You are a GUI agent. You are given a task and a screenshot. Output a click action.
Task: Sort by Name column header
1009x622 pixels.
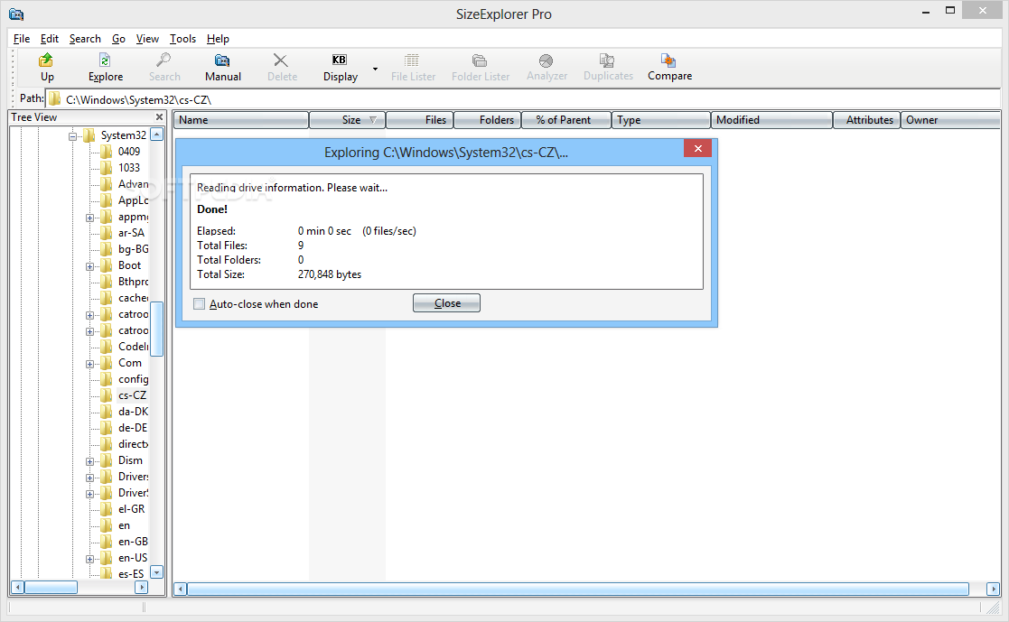[x=240, y=120]
